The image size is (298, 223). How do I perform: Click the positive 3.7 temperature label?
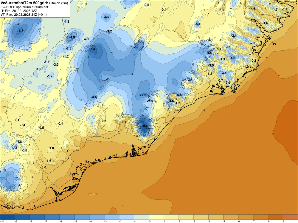[219, 49]
